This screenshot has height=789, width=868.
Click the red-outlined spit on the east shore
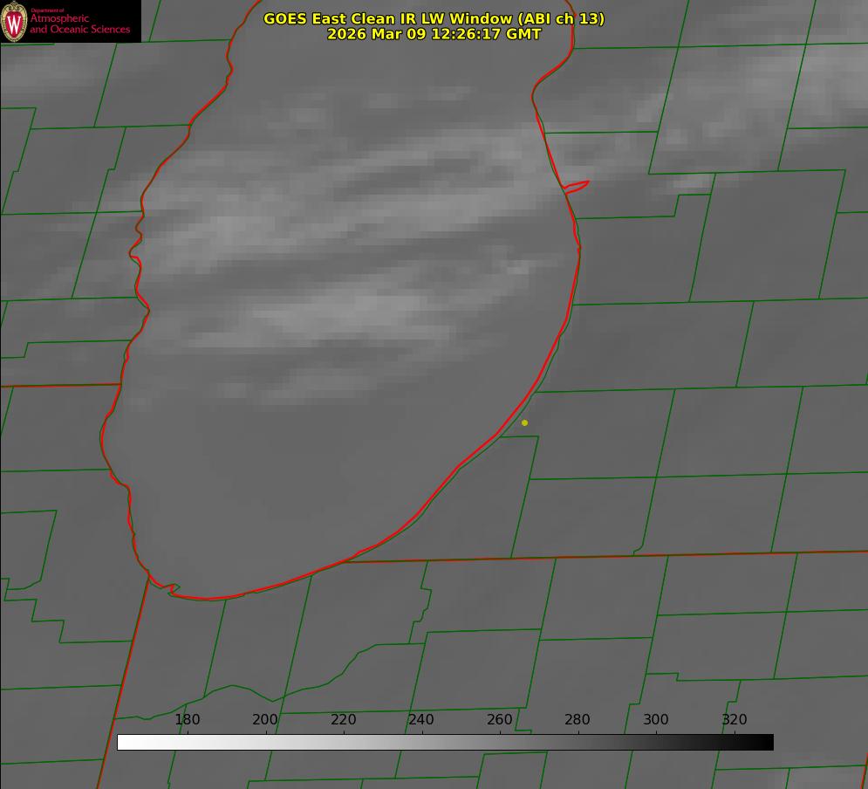click(578, 186)
